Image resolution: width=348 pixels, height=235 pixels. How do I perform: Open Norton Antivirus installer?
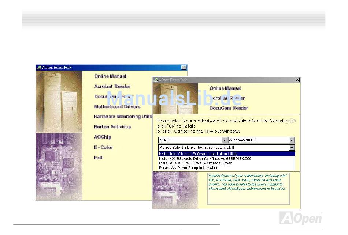[112, 127]
